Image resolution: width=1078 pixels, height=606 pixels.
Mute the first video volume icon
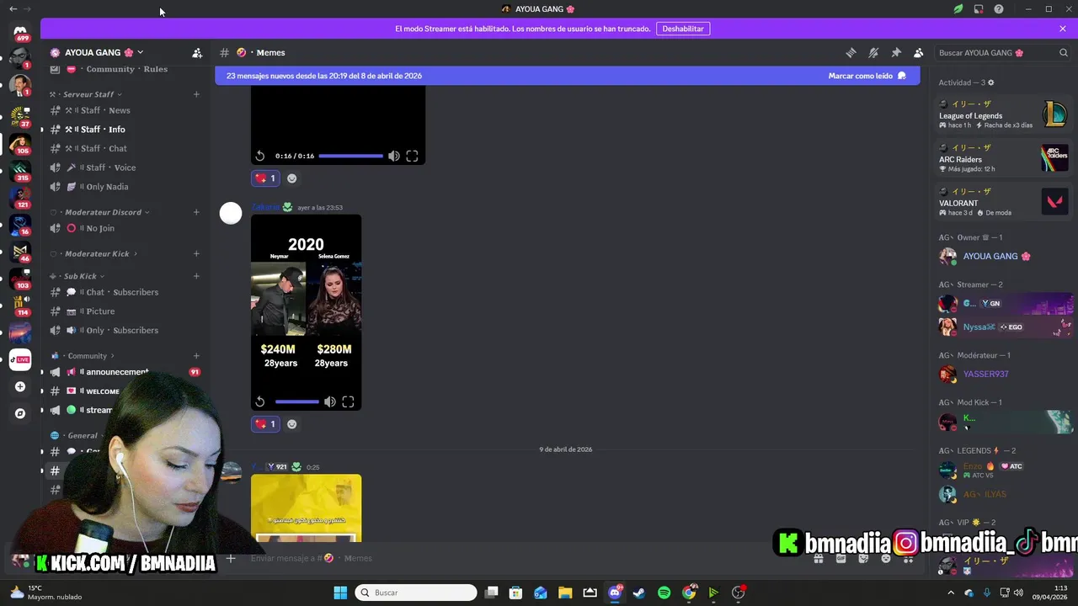tap(393, 156)
